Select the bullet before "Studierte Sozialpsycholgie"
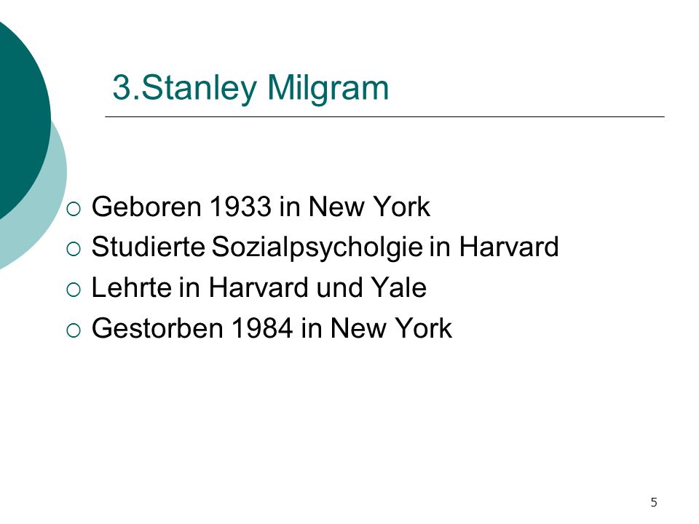This screenshot has height=524, width=699. click(x=74, y=249)
